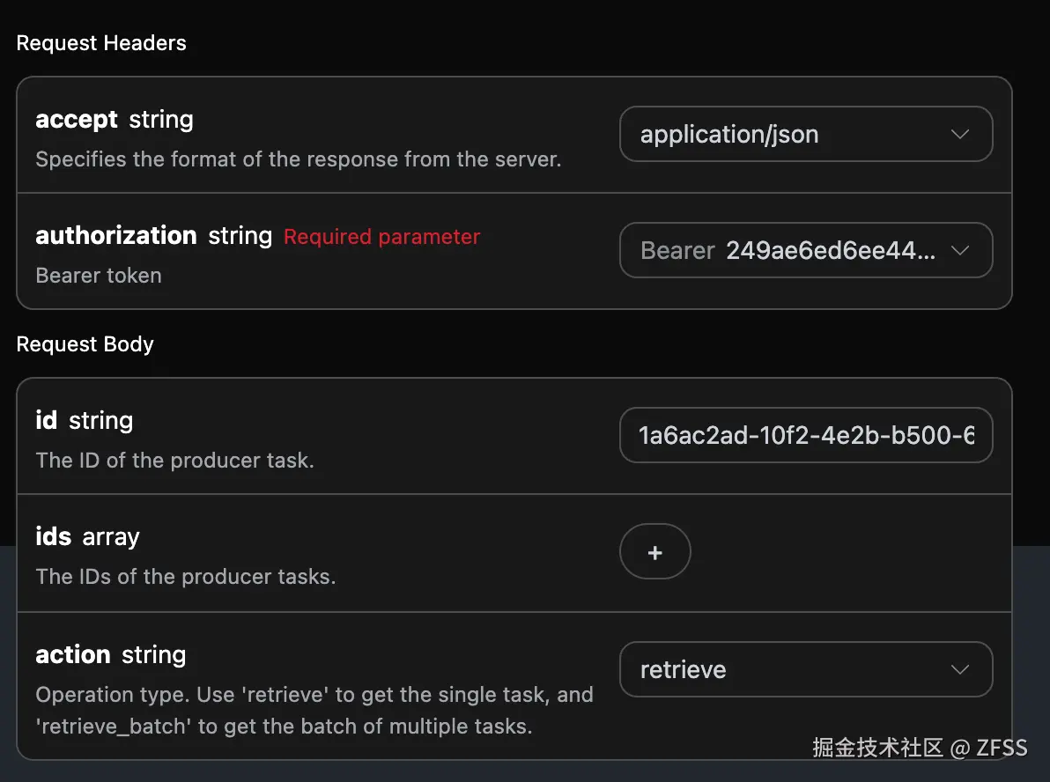Click the description 'The ID of the producer task.'

tap(174, 461)
